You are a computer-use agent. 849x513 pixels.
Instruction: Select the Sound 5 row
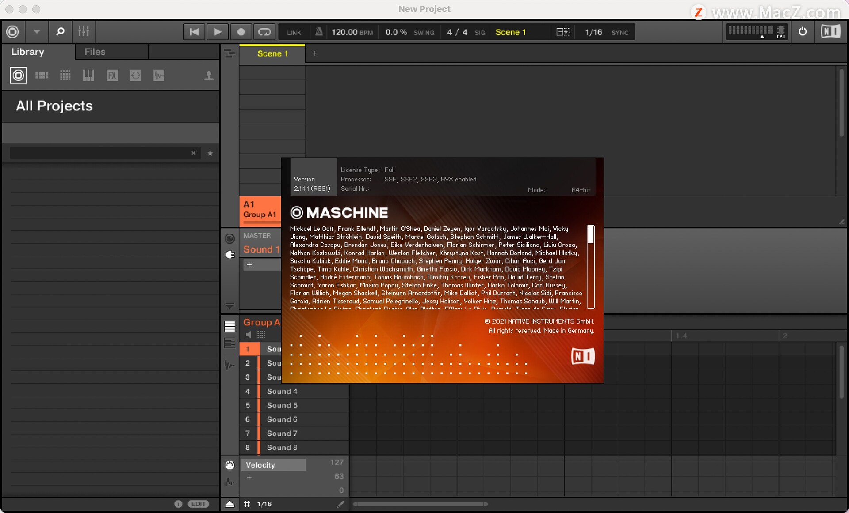point(294,405)
